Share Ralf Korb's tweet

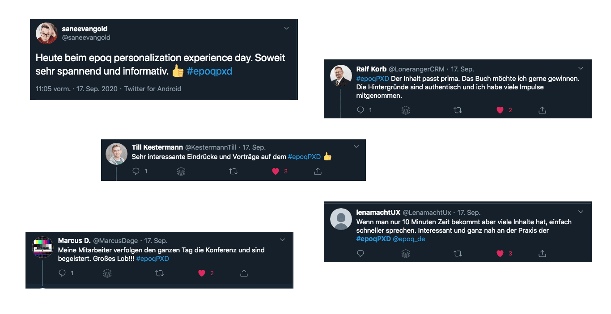(x=542, y=110)
